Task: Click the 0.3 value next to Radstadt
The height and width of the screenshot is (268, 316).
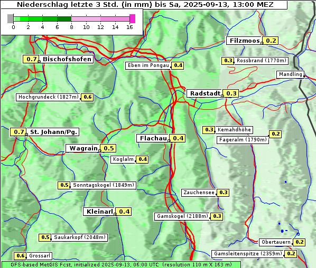Action: click(x=230, y=93)
